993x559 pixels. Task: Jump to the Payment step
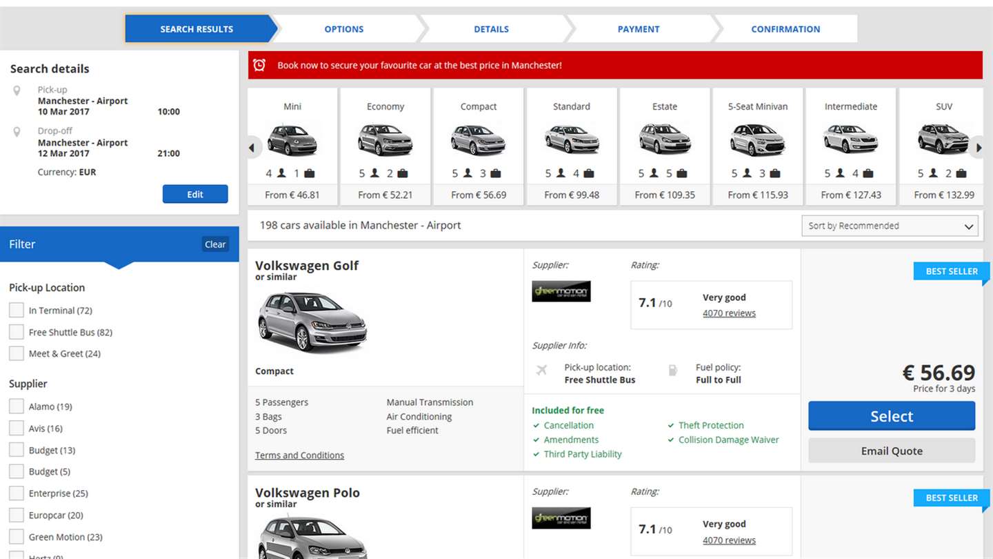pos(639,29)
